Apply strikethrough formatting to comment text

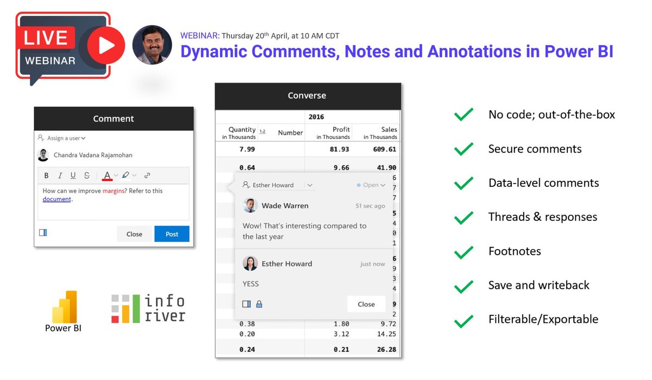[x=86, y=175]
